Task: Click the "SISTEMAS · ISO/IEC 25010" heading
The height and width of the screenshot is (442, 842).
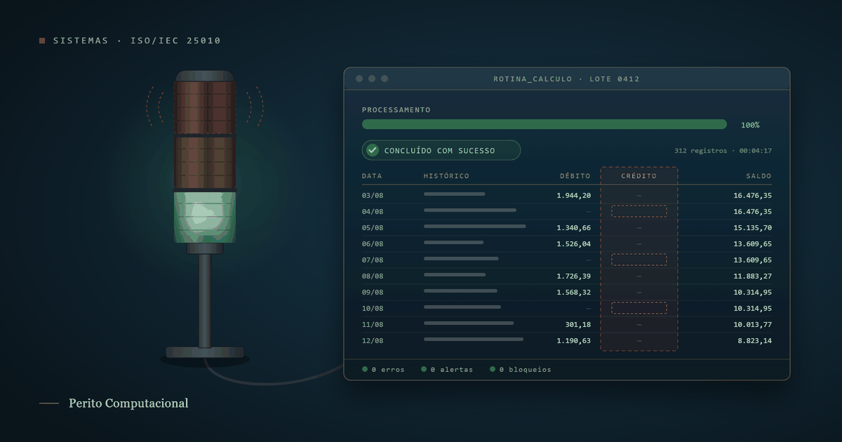Action: [137, 41]
